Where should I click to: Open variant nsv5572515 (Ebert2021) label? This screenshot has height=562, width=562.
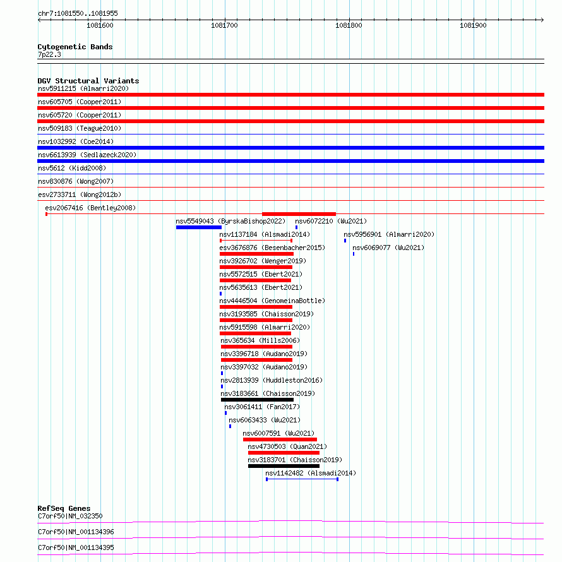[x=261, y=274]
